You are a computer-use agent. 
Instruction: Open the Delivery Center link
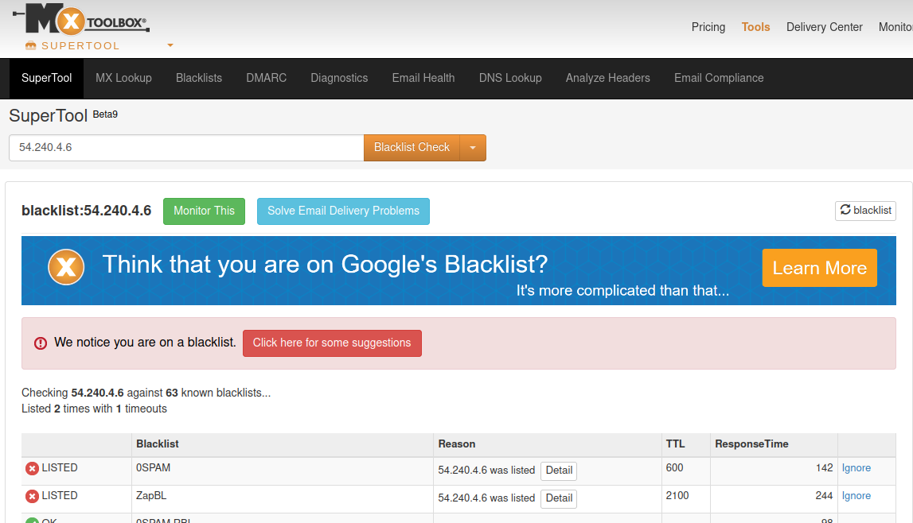point(825,27)
